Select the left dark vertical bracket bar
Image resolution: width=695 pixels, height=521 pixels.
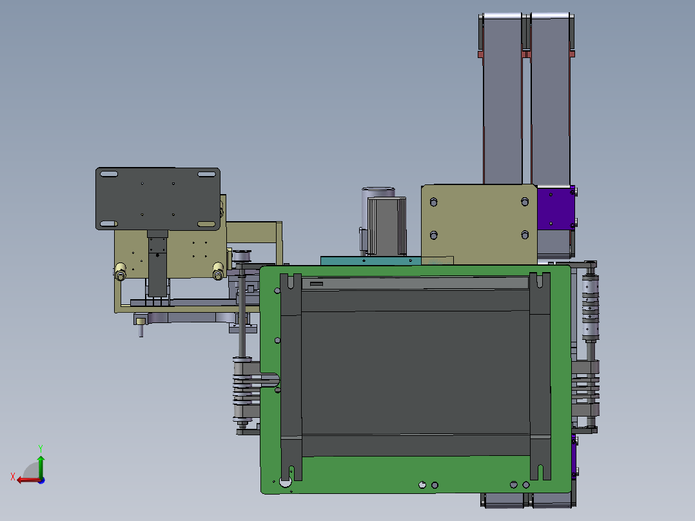click(x=291, y=377)
